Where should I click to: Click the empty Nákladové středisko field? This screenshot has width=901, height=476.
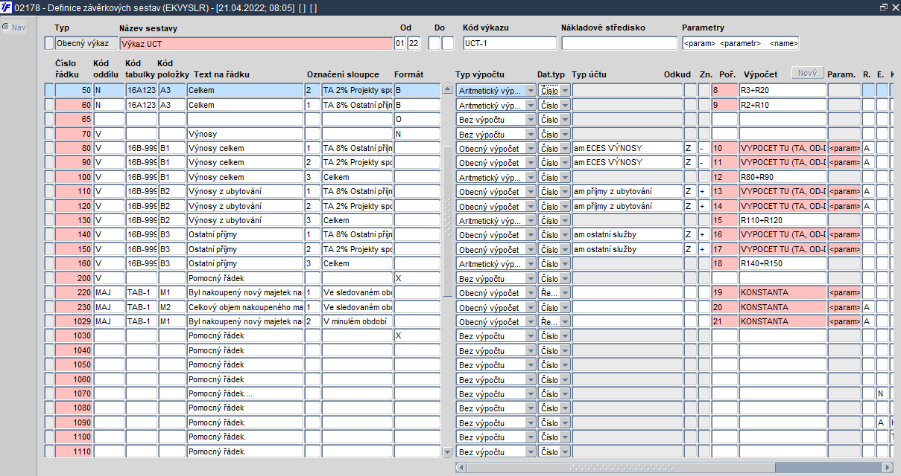619,43
